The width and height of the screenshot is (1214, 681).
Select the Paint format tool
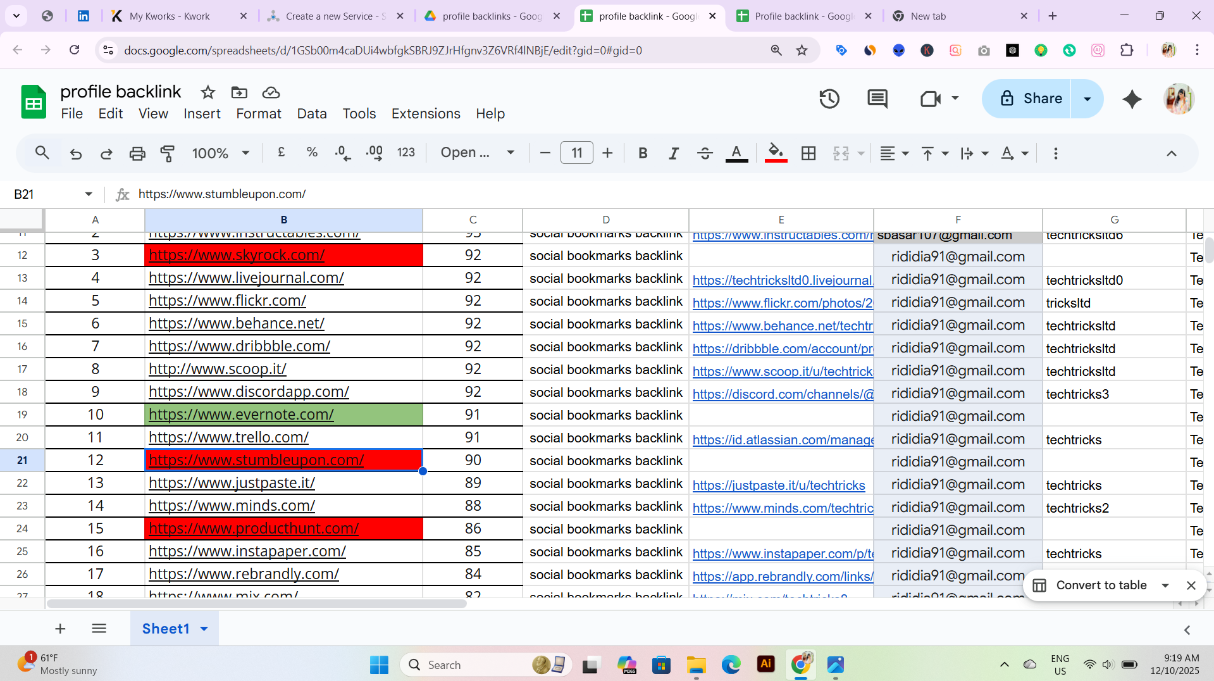coord(168,153)
